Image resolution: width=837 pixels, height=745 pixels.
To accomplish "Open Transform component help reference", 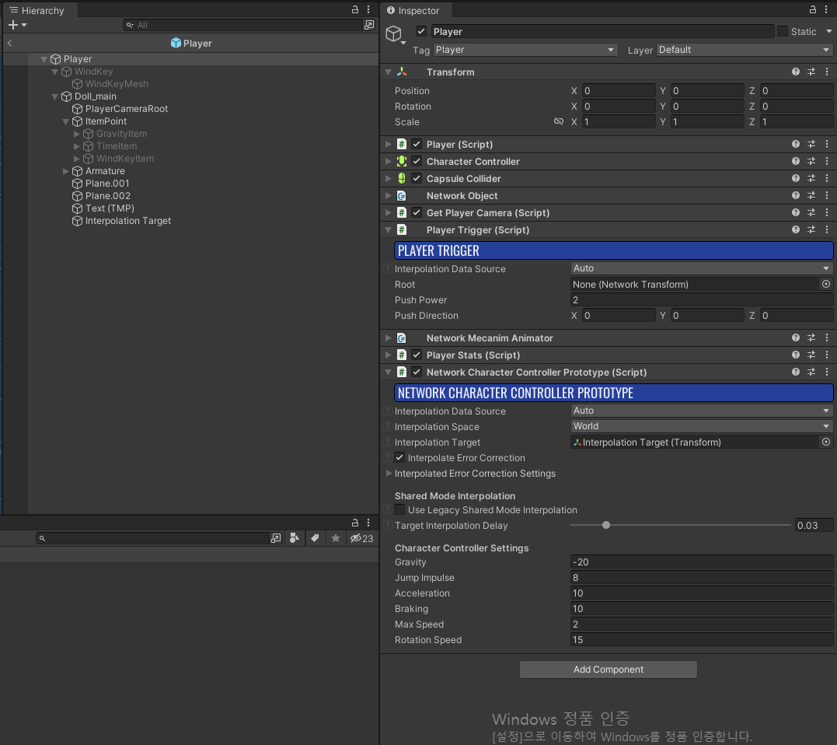I will click(x=795, y=72).
